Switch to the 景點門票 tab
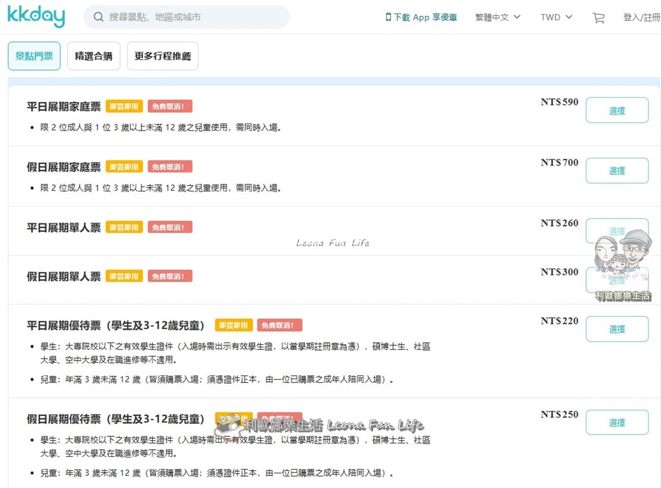Image resolution: width=661 pixels, height=488 pixels. tap(34, 56)
